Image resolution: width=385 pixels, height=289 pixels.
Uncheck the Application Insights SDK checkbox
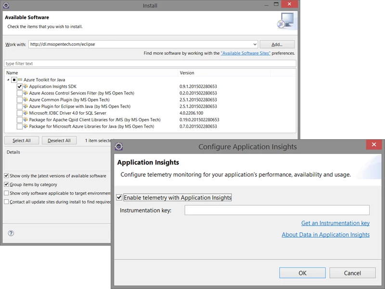[x=19, y=87]
